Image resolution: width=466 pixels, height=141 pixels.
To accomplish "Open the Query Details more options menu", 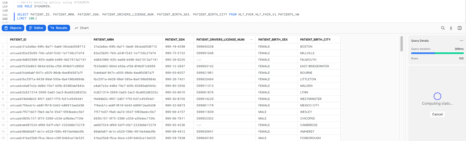I will coord(461,41).
